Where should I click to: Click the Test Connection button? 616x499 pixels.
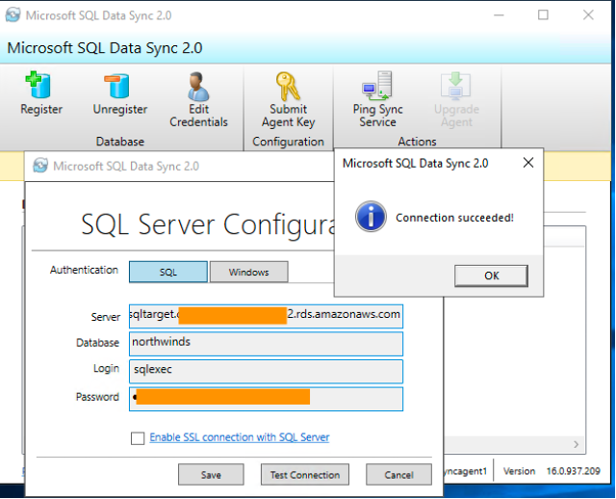click(x=305, y=475)
